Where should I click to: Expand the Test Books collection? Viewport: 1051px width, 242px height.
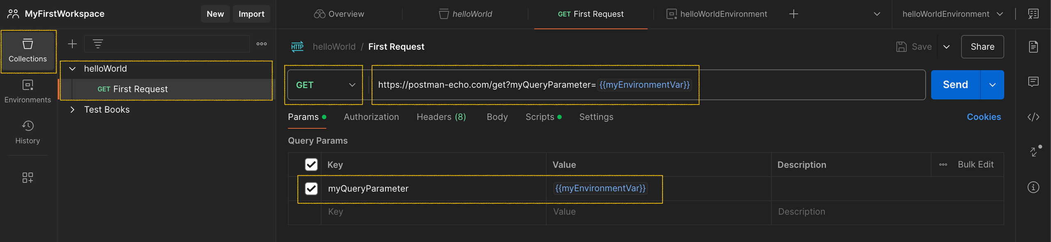(72, 110)
